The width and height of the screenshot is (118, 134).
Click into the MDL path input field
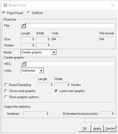[70, 64]
